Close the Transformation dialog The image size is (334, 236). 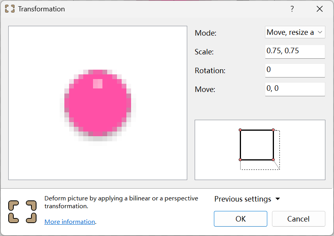(319, 9)
